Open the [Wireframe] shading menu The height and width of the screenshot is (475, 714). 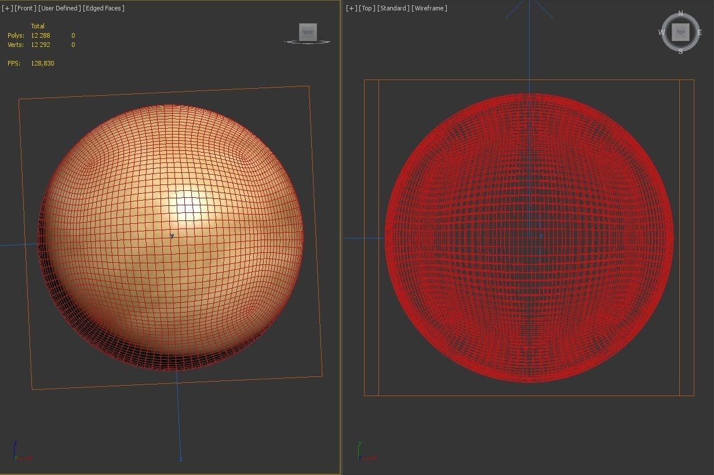(429, 8)
